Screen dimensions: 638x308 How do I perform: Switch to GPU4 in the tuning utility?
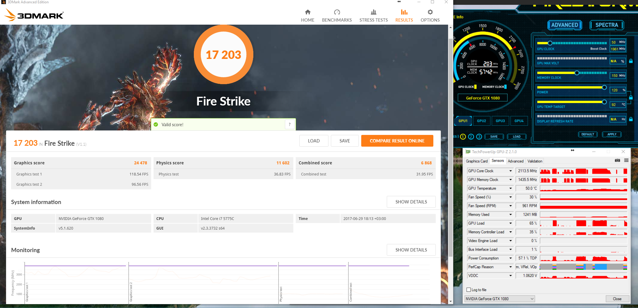tap(519, 121)
